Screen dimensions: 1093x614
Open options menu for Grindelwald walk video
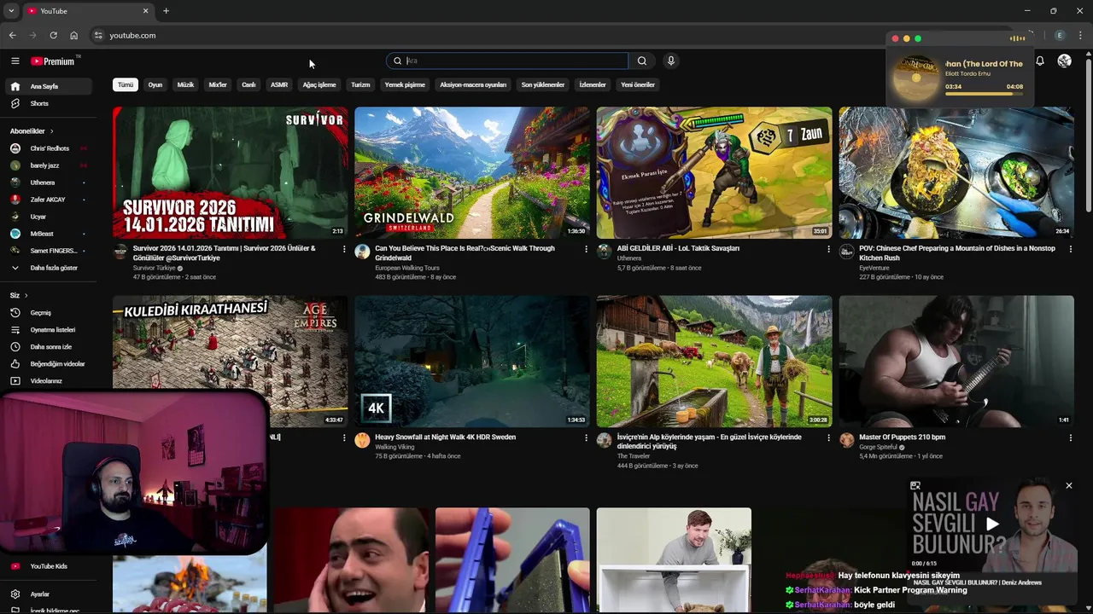pyautogui.click(x=586, y=249)
